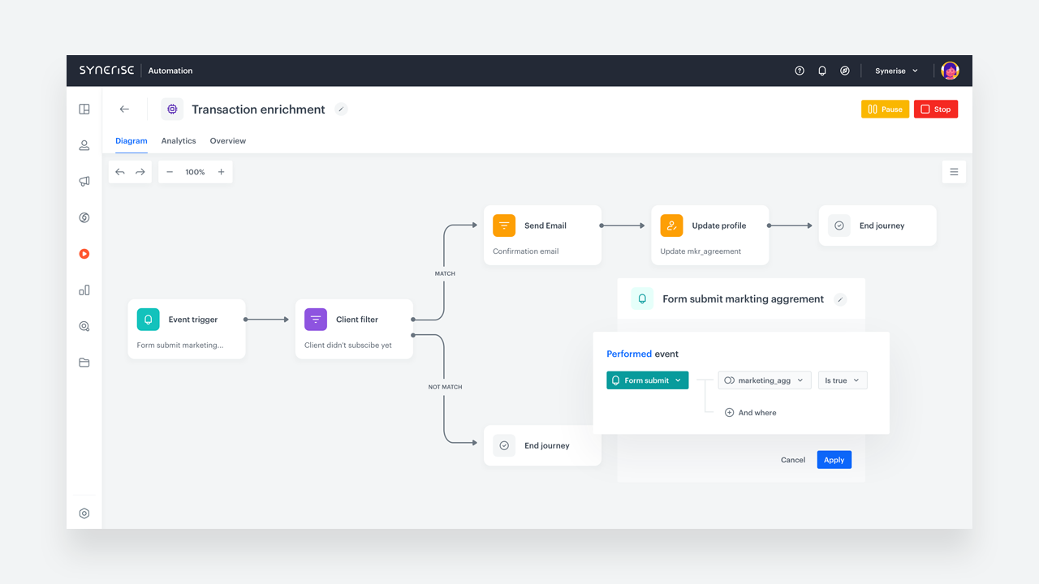This screenshot has width=1039, height=584.
Task: Stop the automation
Action: point(936,109)
